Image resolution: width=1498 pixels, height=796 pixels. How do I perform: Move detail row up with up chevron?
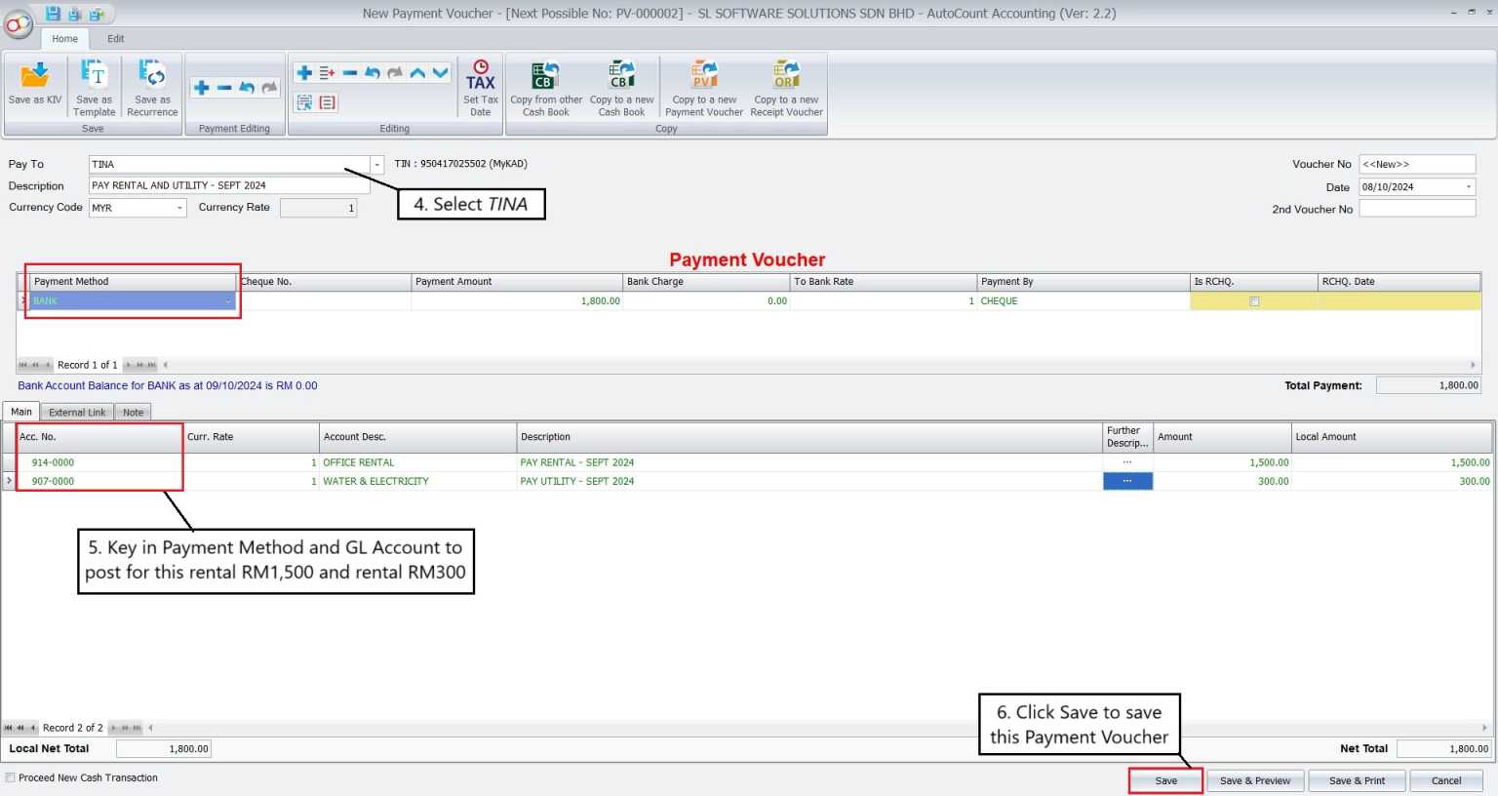coord(417,73)
